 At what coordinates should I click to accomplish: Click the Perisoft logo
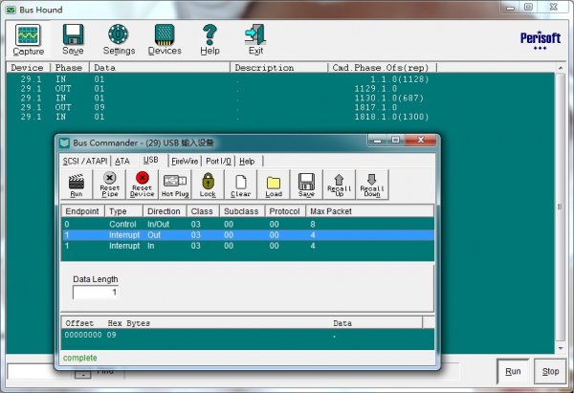click(541, 40)
